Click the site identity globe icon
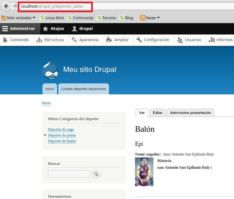The image size is (234, 199). (x=15, y=6)
